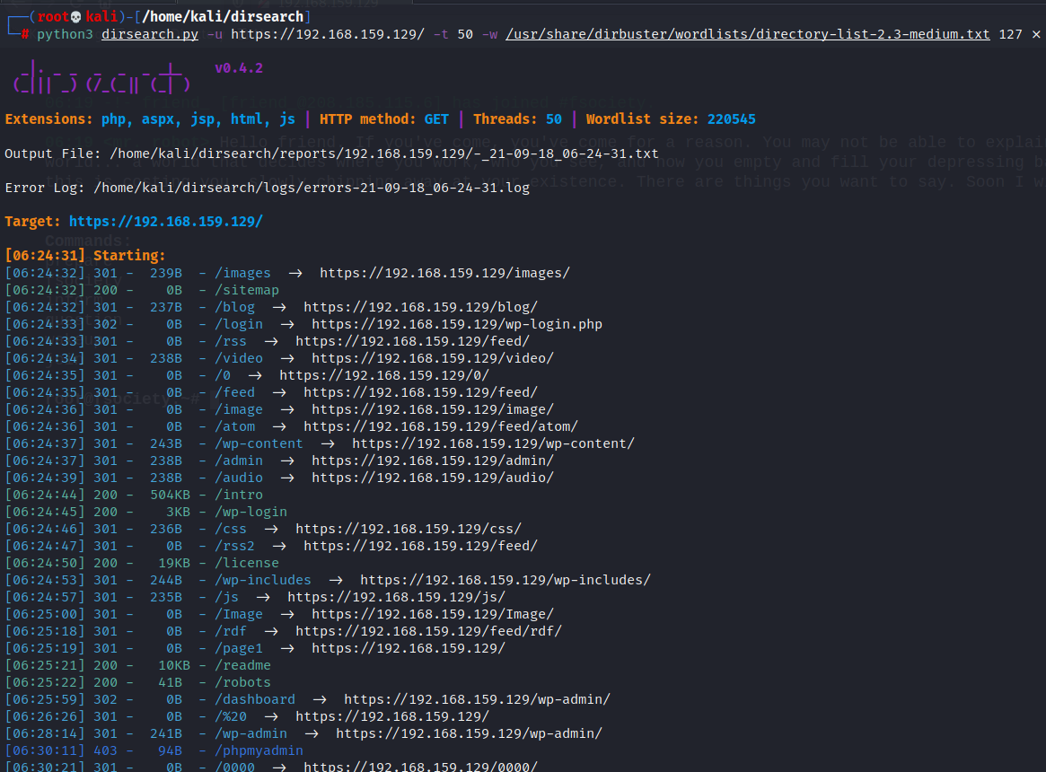
Task: Click the 19KB size of /license
Action: coord(174,563)
